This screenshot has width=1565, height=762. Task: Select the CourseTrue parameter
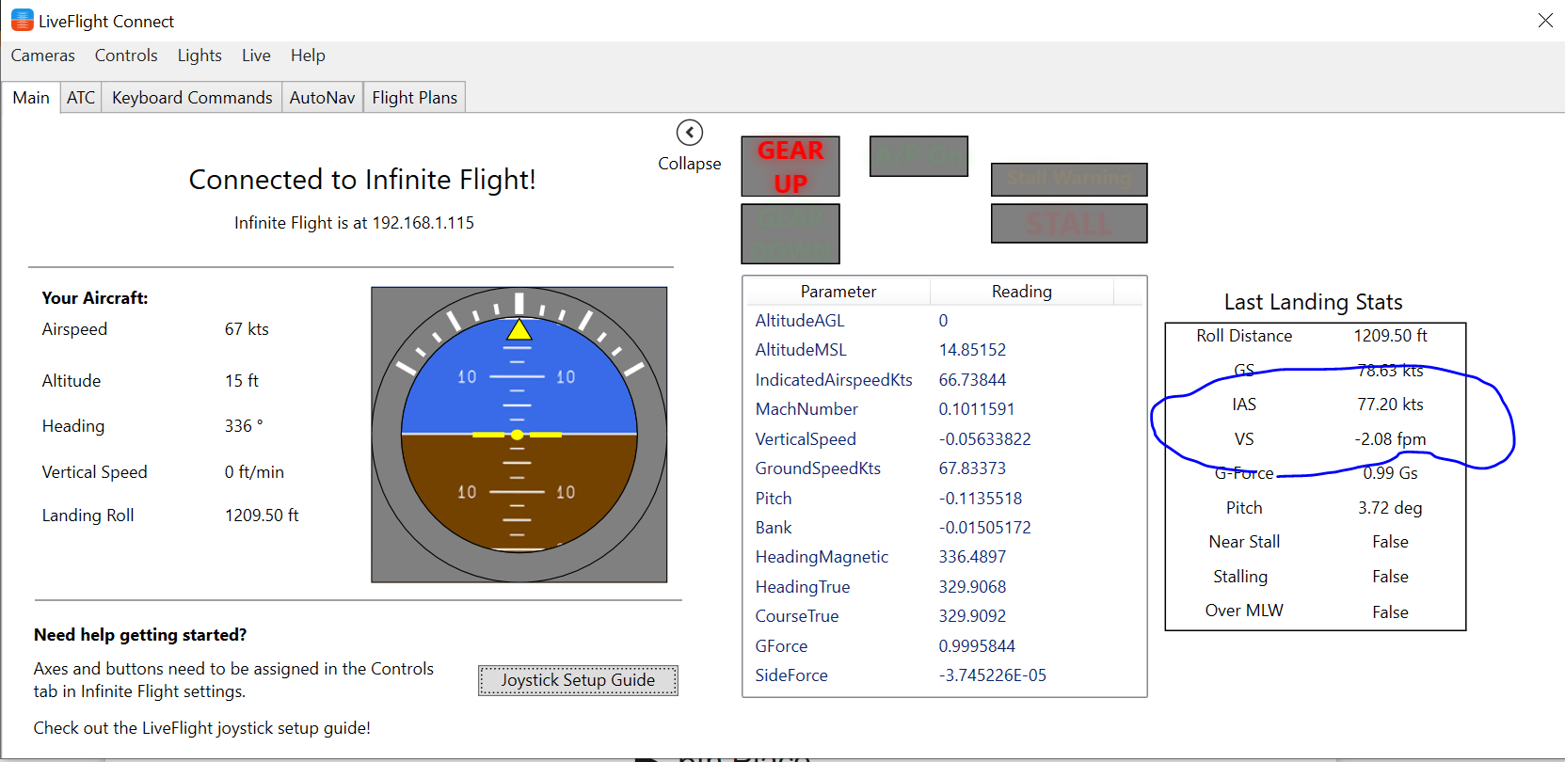pos(797,616)
